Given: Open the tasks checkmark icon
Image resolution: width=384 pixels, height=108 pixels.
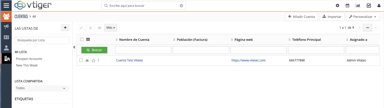Looking at the screenshot, I should pyautogui.click(x=369, y=6).
